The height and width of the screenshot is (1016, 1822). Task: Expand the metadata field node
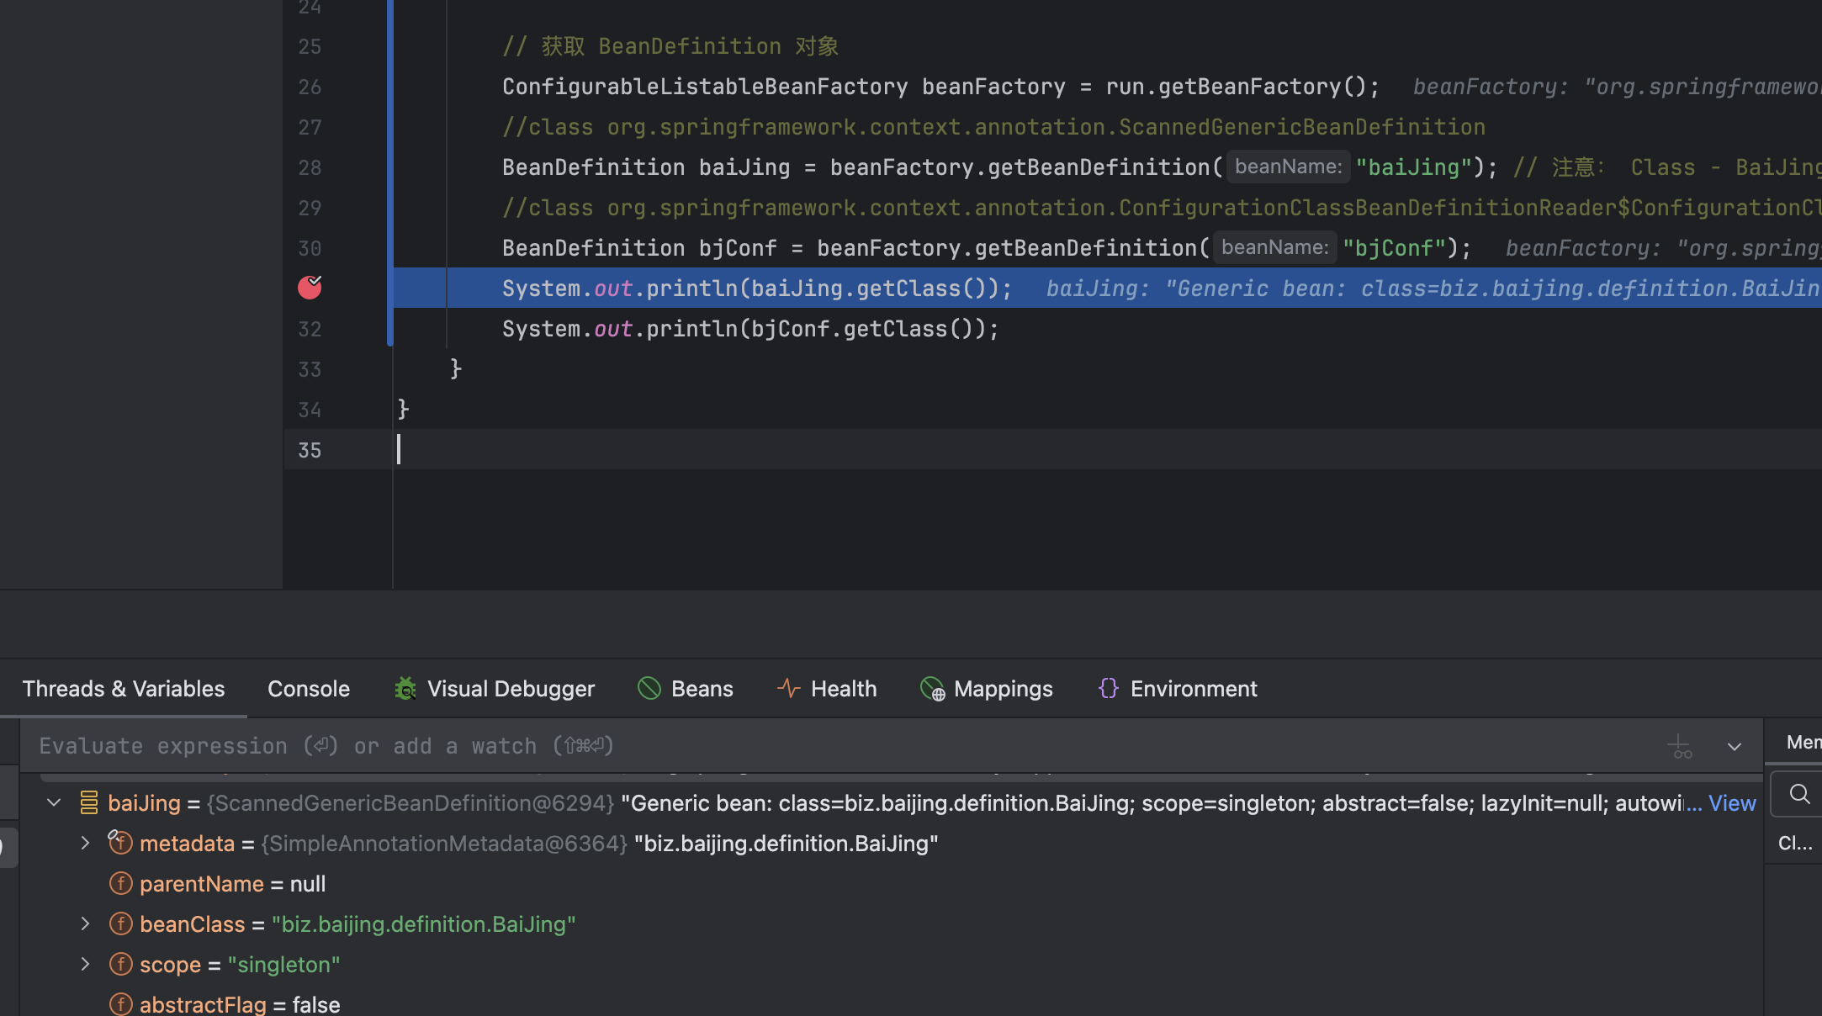pyautogui.click(x=85, y=843)
